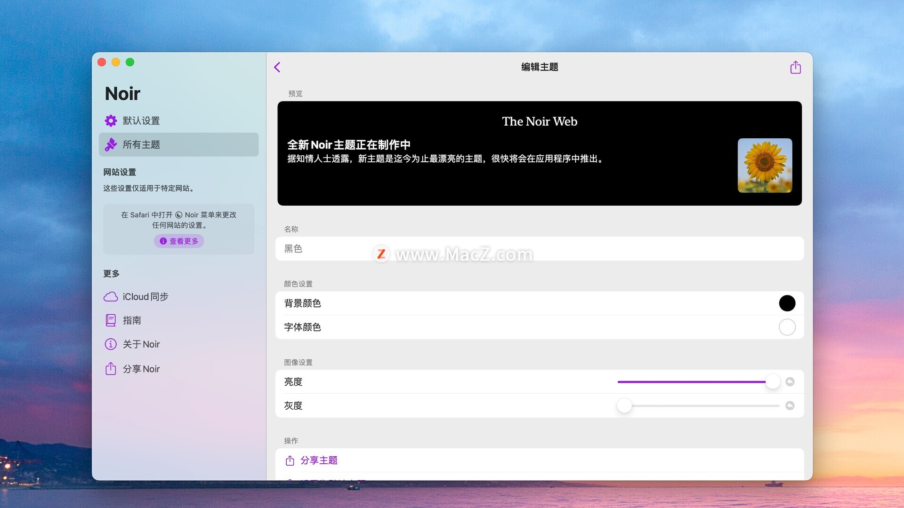Click the 分享主题 action
The image size is (904, 508).
[x=539, y=460]
